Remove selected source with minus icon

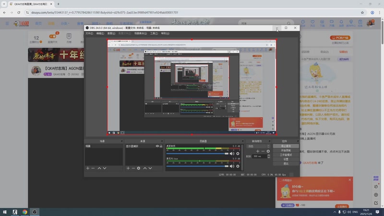(133, 168)
